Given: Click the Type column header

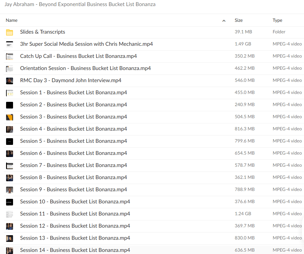Looking at the screenshot, I should click(x=277, y=20).
